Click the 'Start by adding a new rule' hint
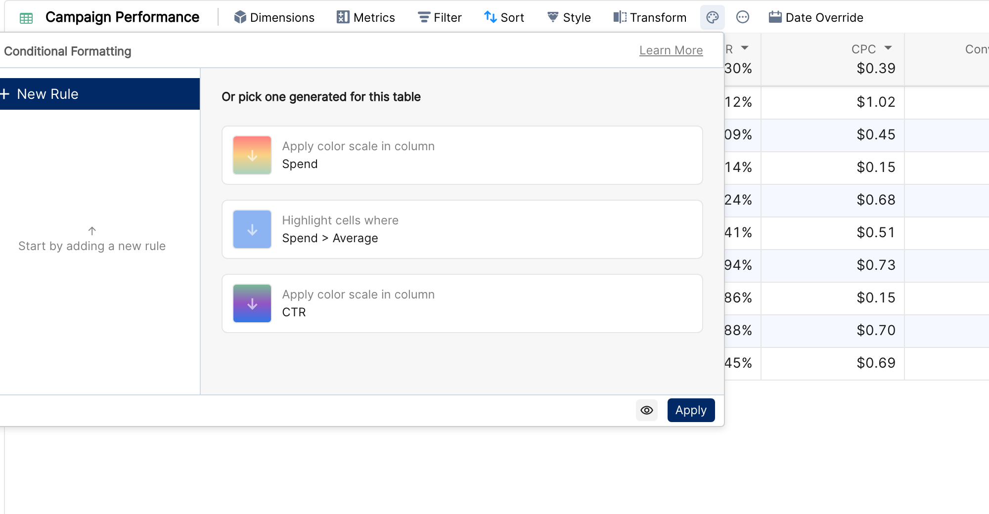989x514 pixels. [92, 246]
